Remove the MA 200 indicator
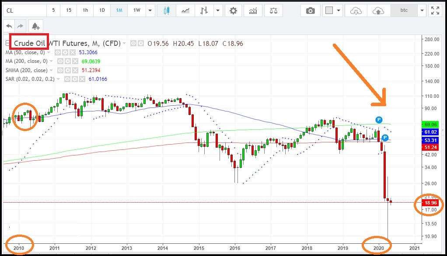The image size is (447, 256). [x=75, y=61]
